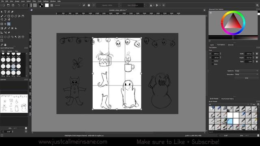Click the foreground/background color swap widget
The image size is (260, 146).
(41, 5)
